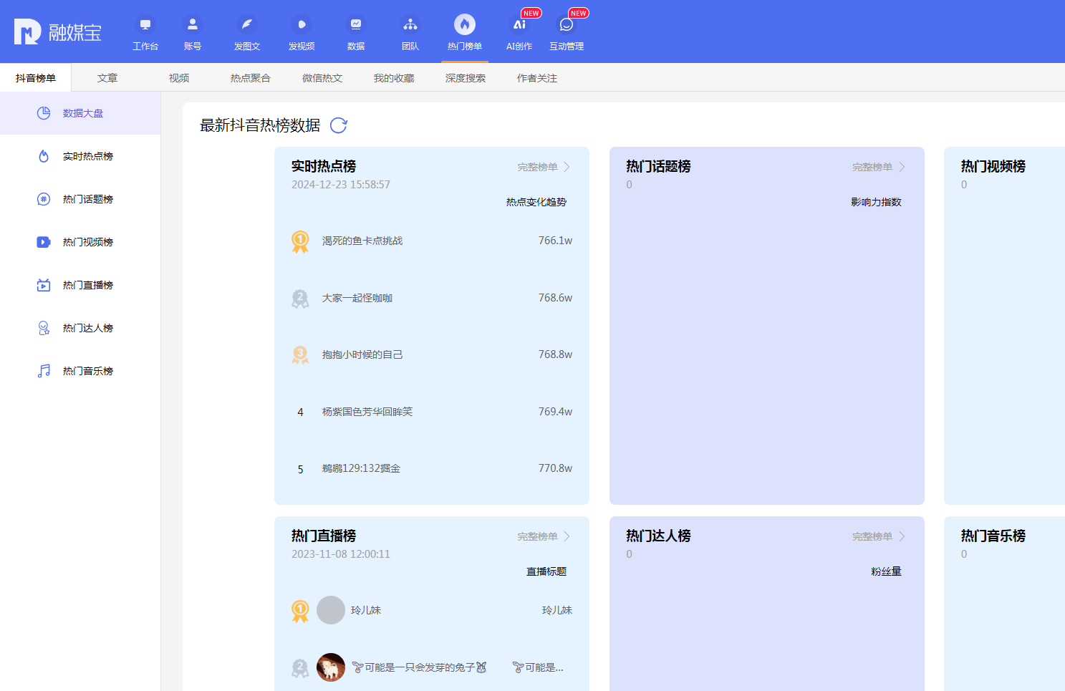This screenshot has height=691, width=1065.
Task: Open the 互动管理 chat icon
Action: pos(567,24)
